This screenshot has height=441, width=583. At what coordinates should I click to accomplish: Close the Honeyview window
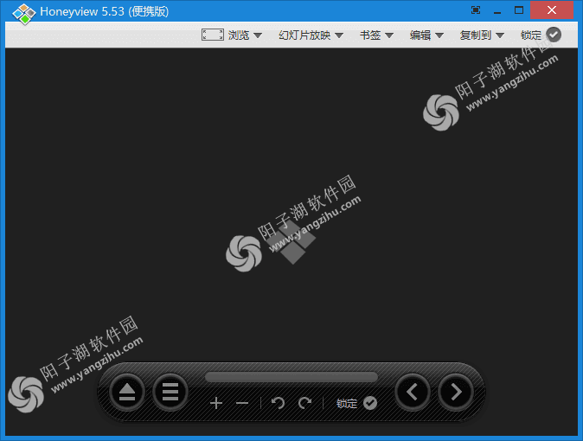tap(552, 10)
